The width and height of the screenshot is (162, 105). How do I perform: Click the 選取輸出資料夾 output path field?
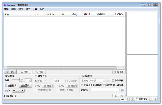pyautogui.click(x=92, y=80)
